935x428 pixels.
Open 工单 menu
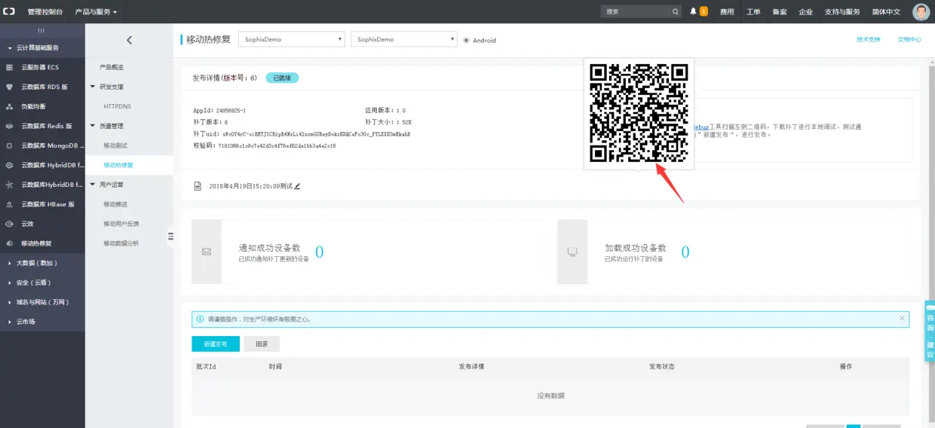point(753,12)
